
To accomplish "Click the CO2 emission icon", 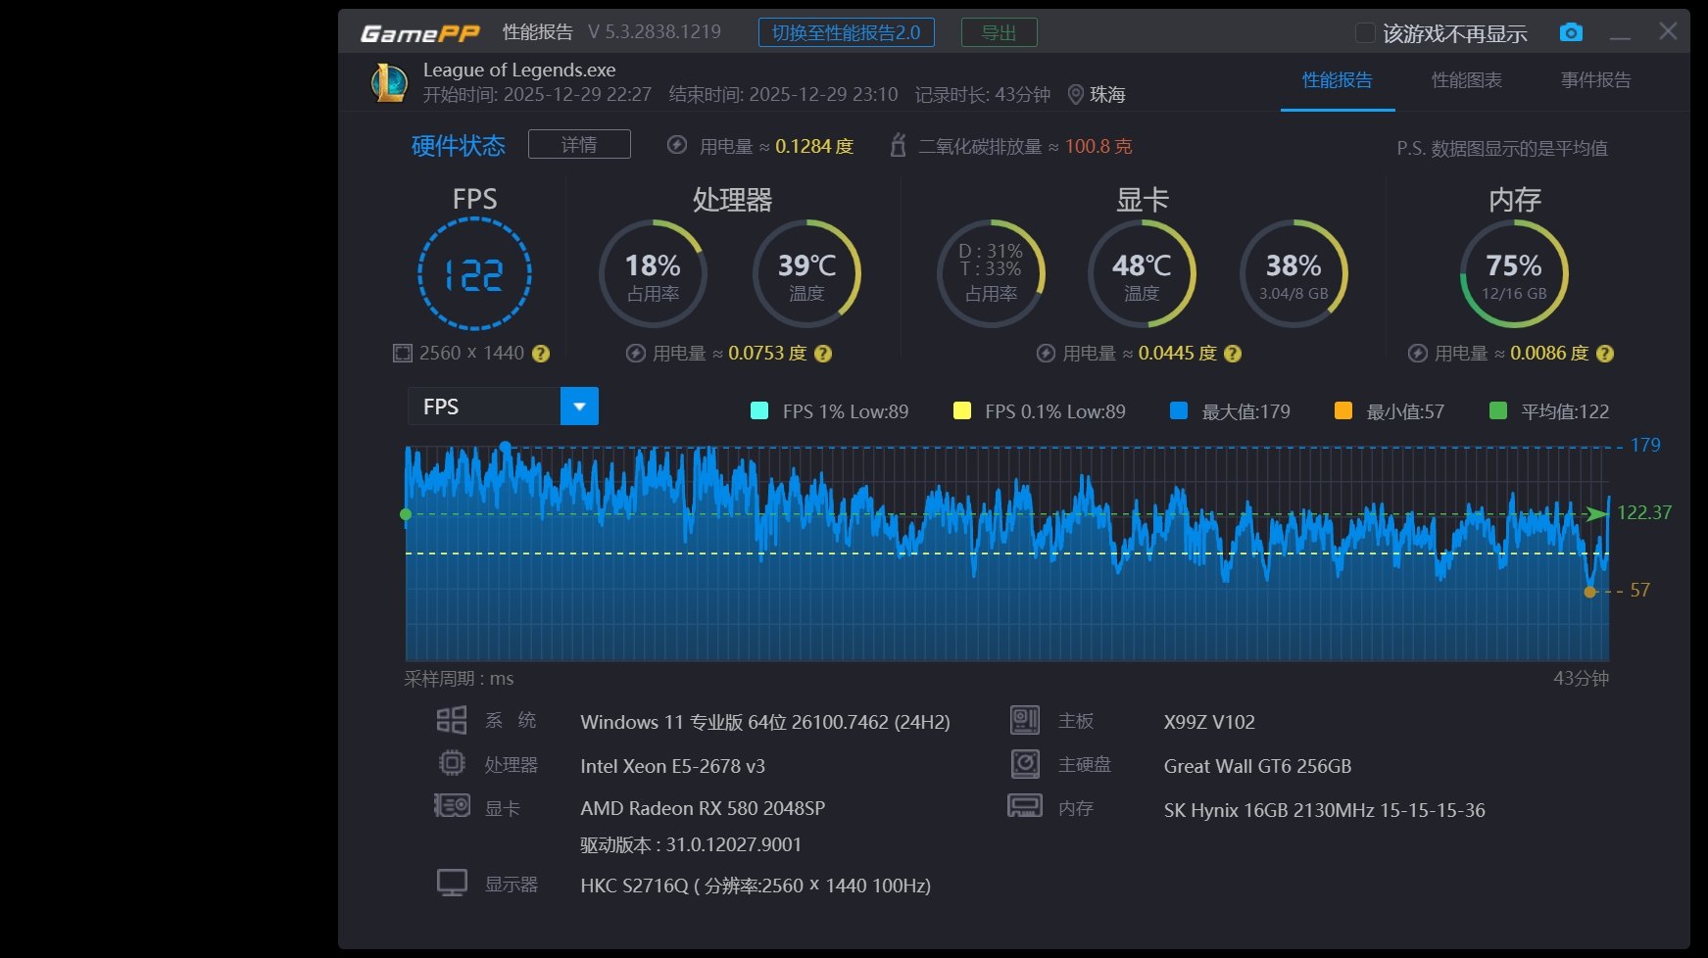I will (x=897, y=146).
